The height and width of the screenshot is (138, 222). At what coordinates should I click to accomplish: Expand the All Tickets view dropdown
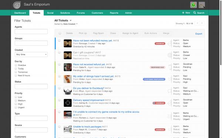coord(71,20)
